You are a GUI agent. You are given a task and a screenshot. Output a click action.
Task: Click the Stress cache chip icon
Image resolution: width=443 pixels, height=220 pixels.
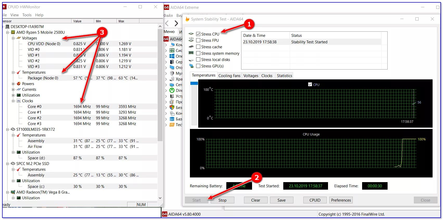(191, 47)
